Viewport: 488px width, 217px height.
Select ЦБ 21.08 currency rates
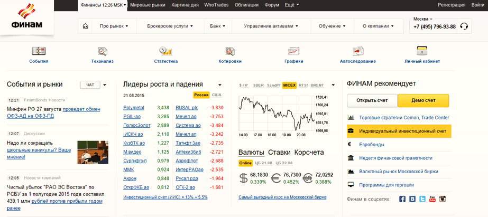click(263, 163)
